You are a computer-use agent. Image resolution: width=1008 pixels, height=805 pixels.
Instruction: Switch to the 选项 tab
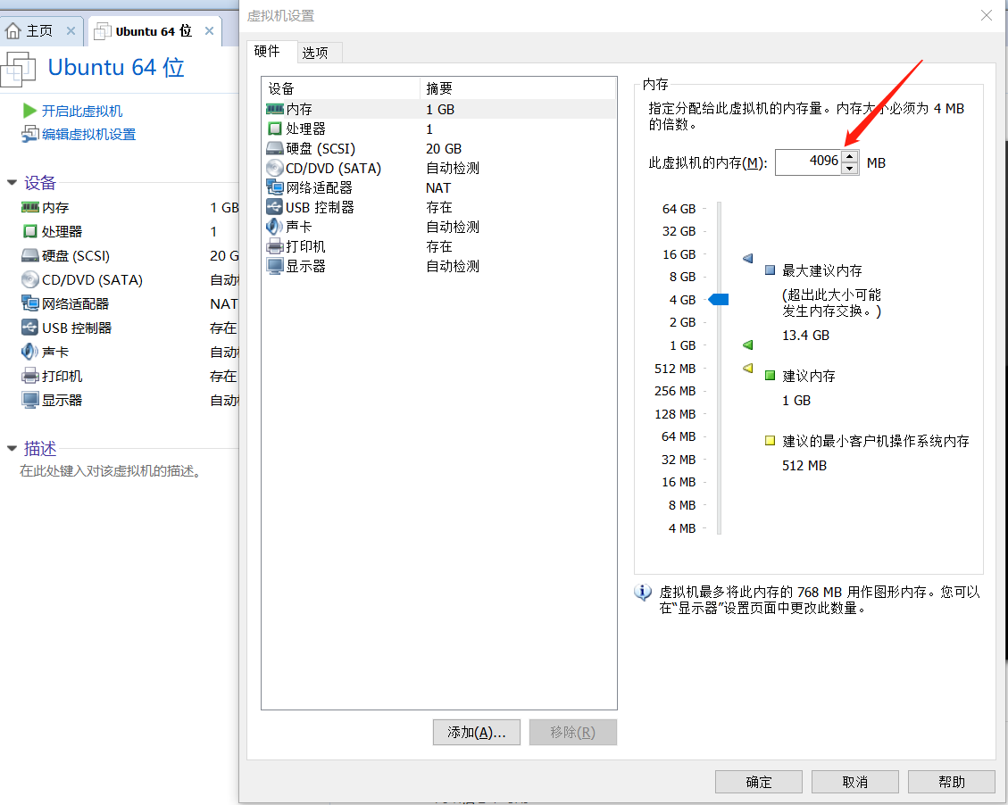click(319, 52)
